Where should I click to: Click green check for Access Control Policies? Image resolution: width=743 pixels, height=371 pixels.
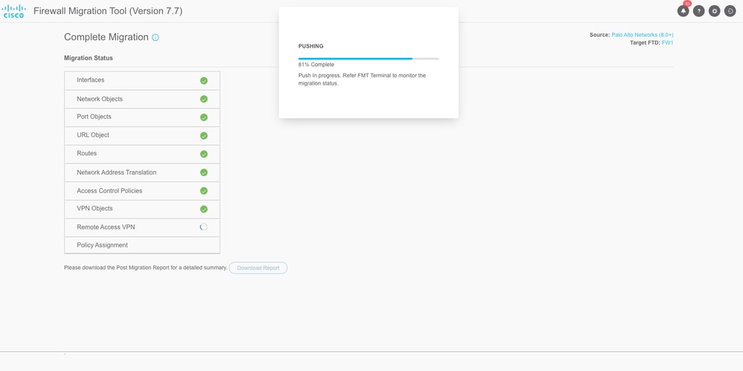204,190
